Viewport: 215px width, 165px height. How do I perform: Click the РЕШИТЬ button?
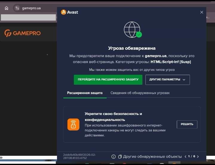187,124
